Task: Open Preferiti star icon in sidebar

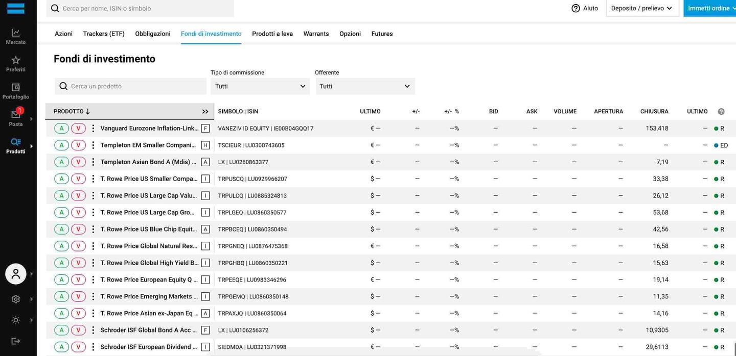Action: tap(16, 60)
